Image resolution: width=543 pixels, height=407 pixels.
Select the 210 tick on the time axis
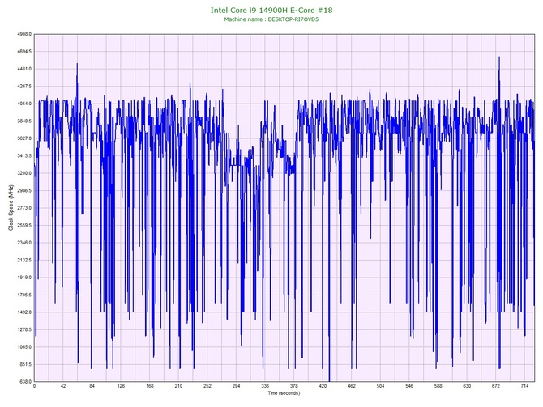click(178, 386)
